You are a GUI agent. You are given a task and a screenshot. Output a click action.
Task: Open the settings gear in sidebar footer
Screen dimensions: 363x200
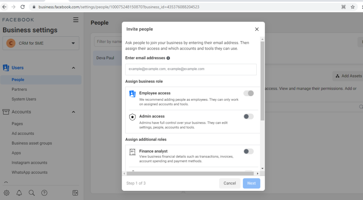tap(6, 193)
